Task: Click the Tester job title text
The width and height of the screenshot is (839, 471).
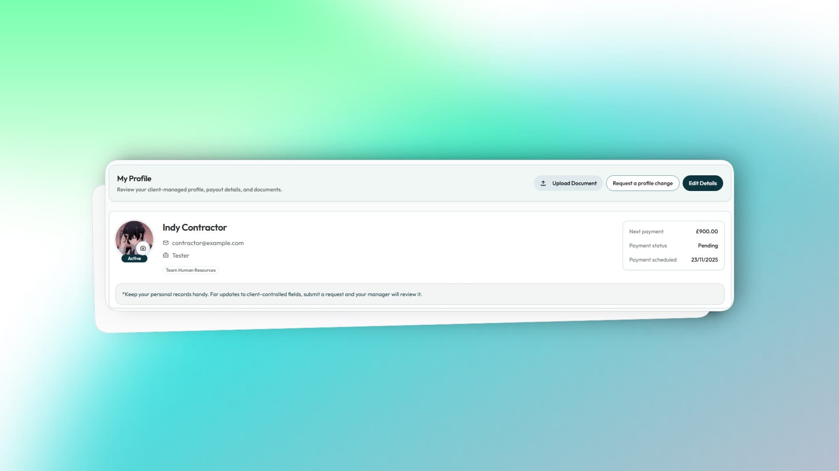Action: click(x=180, y=256)
